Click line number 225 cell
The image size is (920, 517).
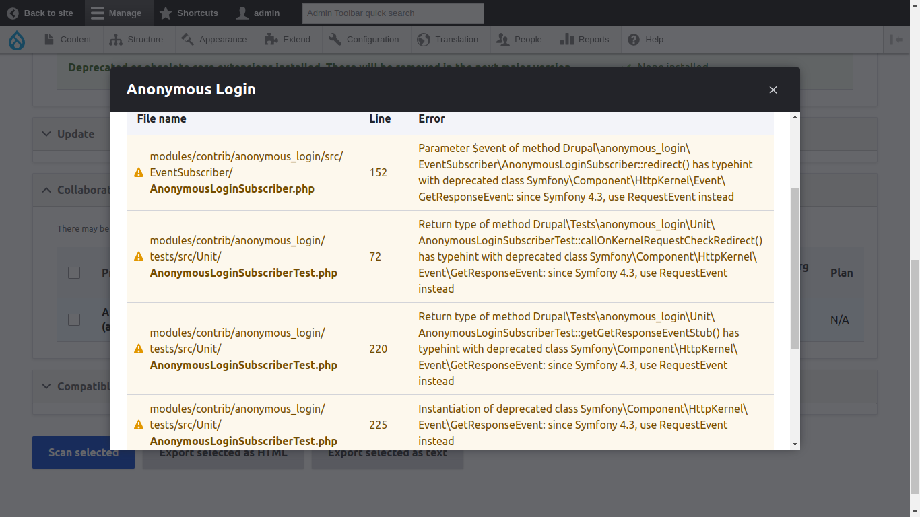coord(379,425)
